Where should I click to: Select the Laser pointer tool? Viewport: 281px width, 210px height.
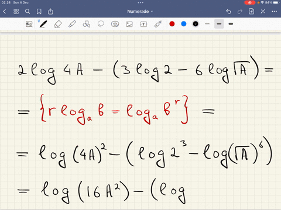[158, 24]
